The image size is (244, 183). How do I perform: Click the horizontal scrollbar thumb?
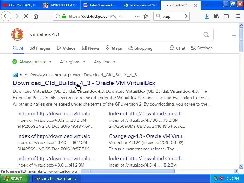pyautogui.click(x=128, y=171)
